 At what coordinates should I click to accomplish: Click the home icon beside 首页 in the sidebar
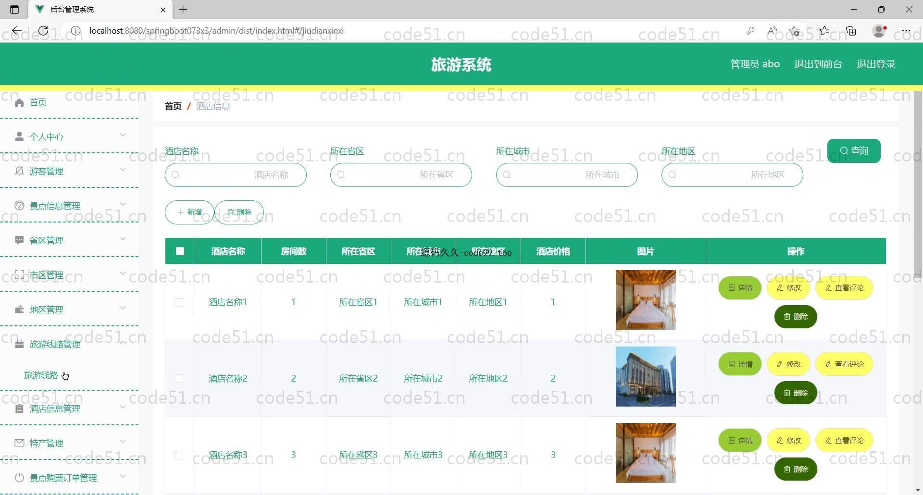[x=19, y=102]
